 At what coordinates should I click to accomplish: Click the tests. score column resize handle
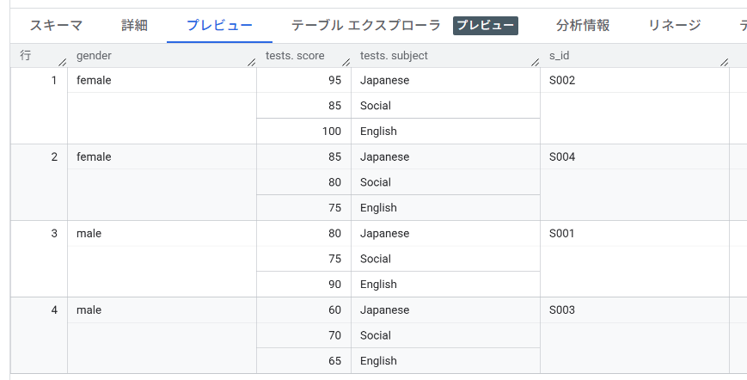click(x=346, y=61)
